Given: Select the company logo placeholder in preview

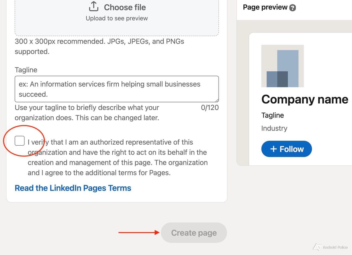Looking at the screenshot, I should [x=282, y=66].
